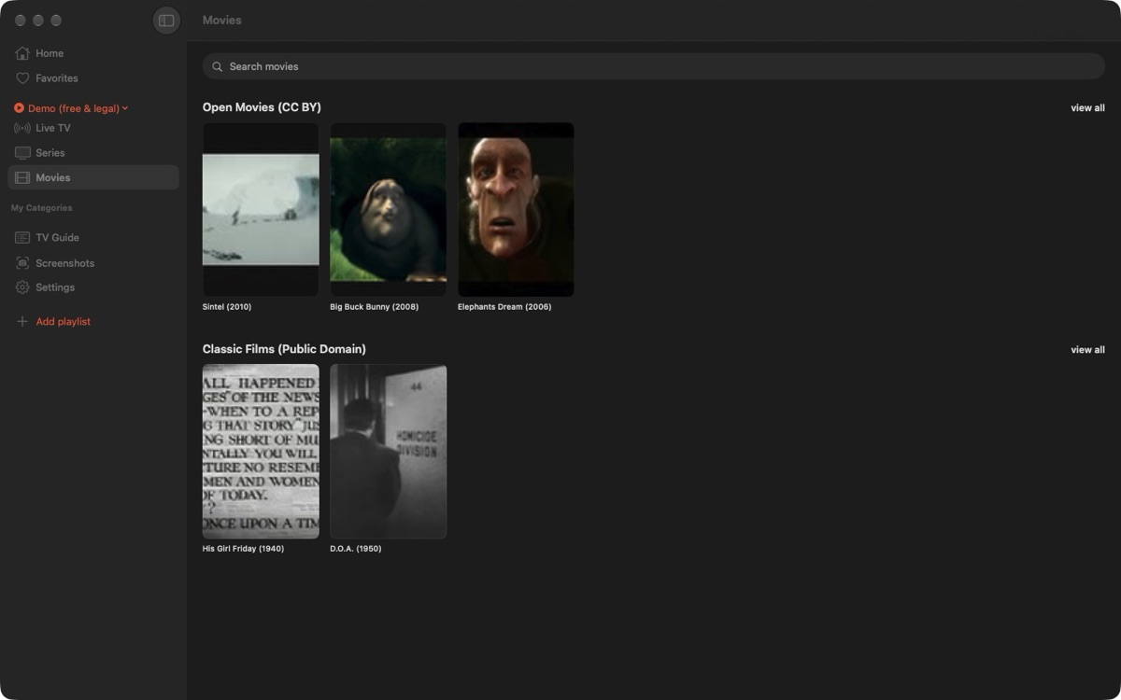Click the Movies title in header

click(222, 21)
